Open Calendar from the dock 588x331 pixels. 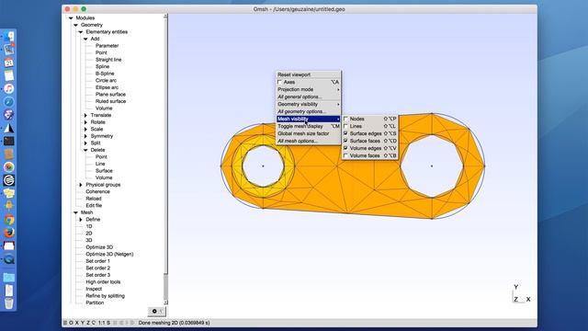[x=8, y=63]
